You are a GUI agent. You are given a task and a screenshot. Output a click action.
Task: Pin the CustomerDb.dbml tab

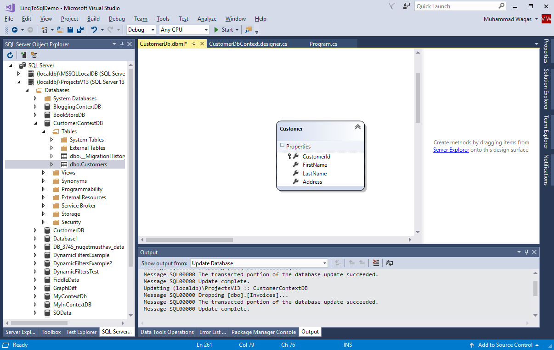(194, 44)
